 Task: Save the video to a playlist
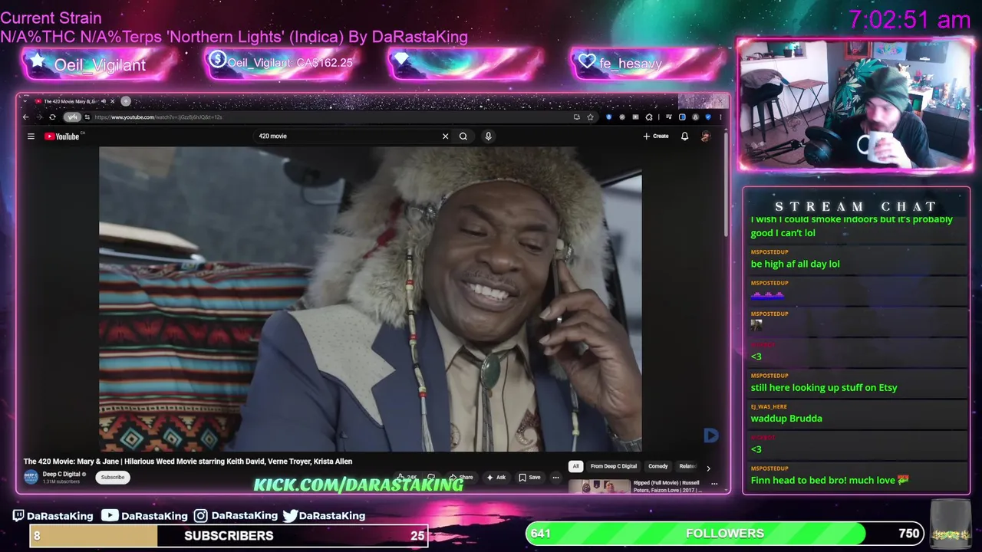tap(529, 477)
